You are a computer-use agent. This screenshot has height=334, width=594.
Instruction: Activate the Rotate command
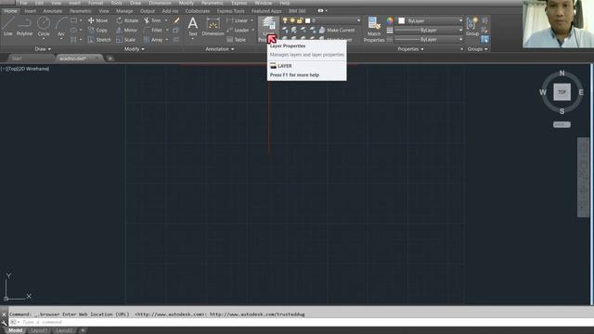(x=127, y=20)
